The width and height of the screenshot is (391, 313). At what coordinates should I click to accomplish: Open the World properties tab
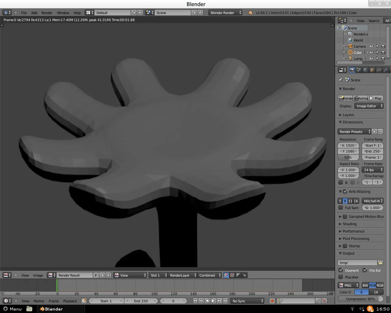(365, 70)
